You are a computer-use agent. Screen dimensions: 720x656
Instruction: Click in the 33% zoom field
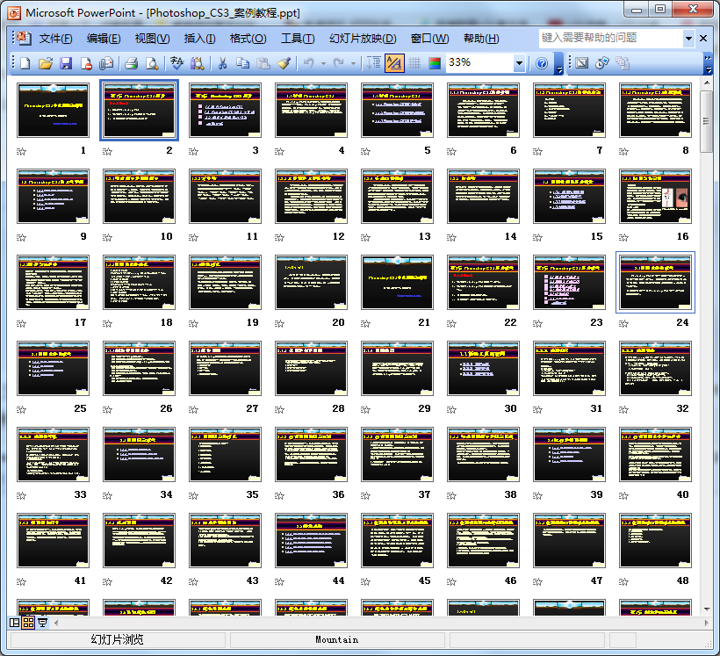point(479,63)
